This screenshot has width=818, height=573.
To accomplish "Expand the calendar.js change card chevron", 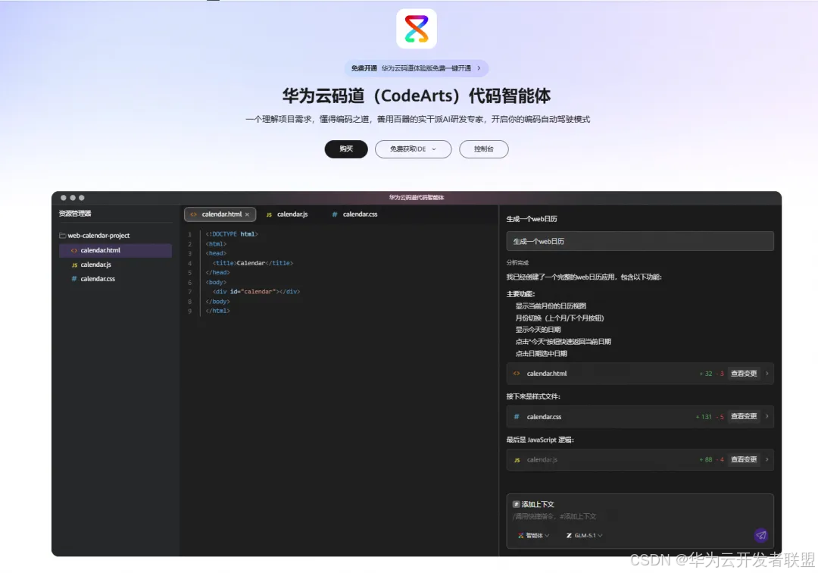I will coord(766,460).
